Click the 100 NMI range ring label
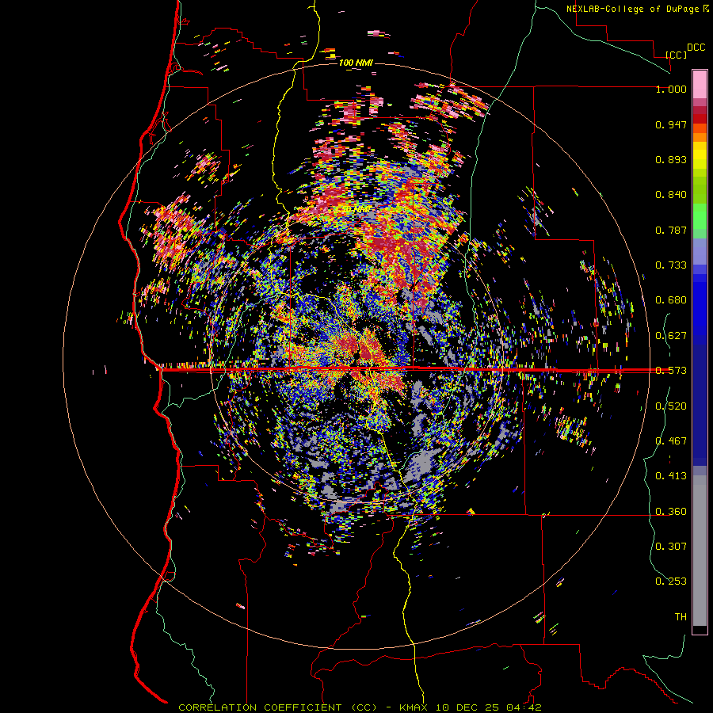This screenshot has height=713, width=713. click(356, 63)
